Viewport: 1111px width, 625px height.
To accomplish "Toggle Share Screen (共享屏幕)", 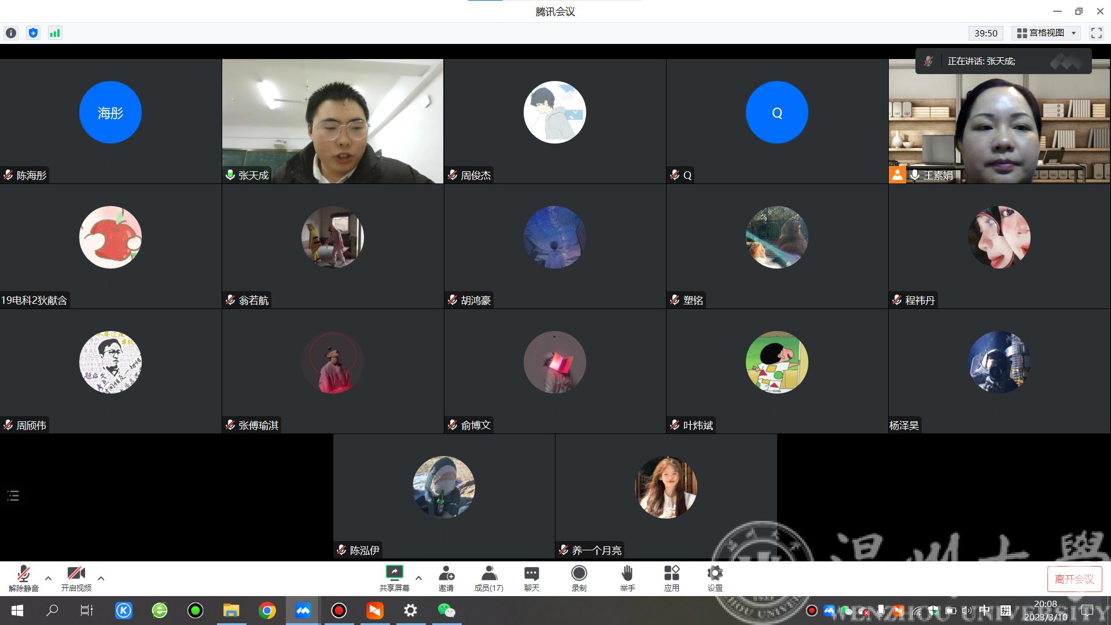I will pyautogui.click(x=395, y=578).
